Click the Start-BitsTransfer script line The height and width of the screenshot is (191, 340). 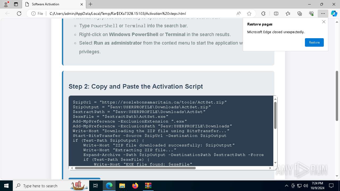coord(150,136)
